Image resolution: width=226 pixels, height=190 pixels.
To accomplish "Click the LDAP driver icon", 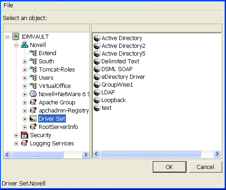I will [x=97, y=92].
